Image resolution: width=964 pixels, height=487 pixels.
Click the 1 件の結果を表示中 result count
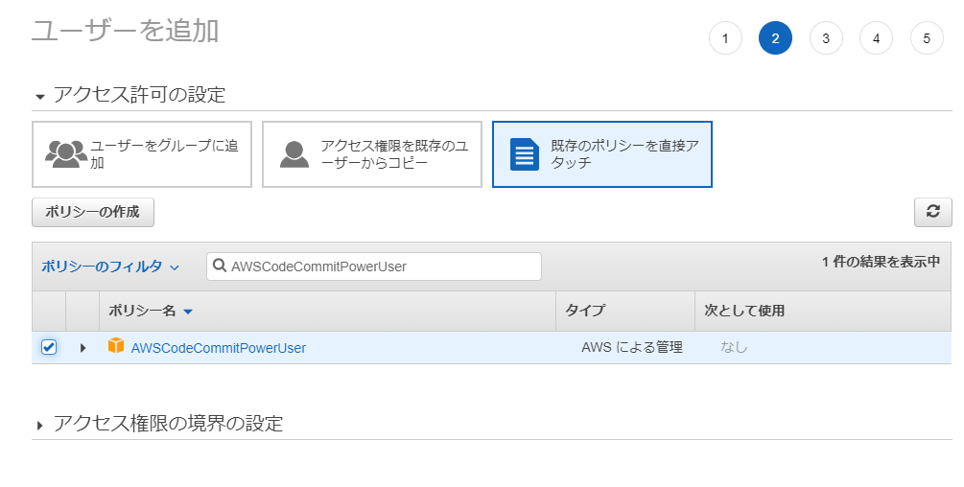point(881,262)
